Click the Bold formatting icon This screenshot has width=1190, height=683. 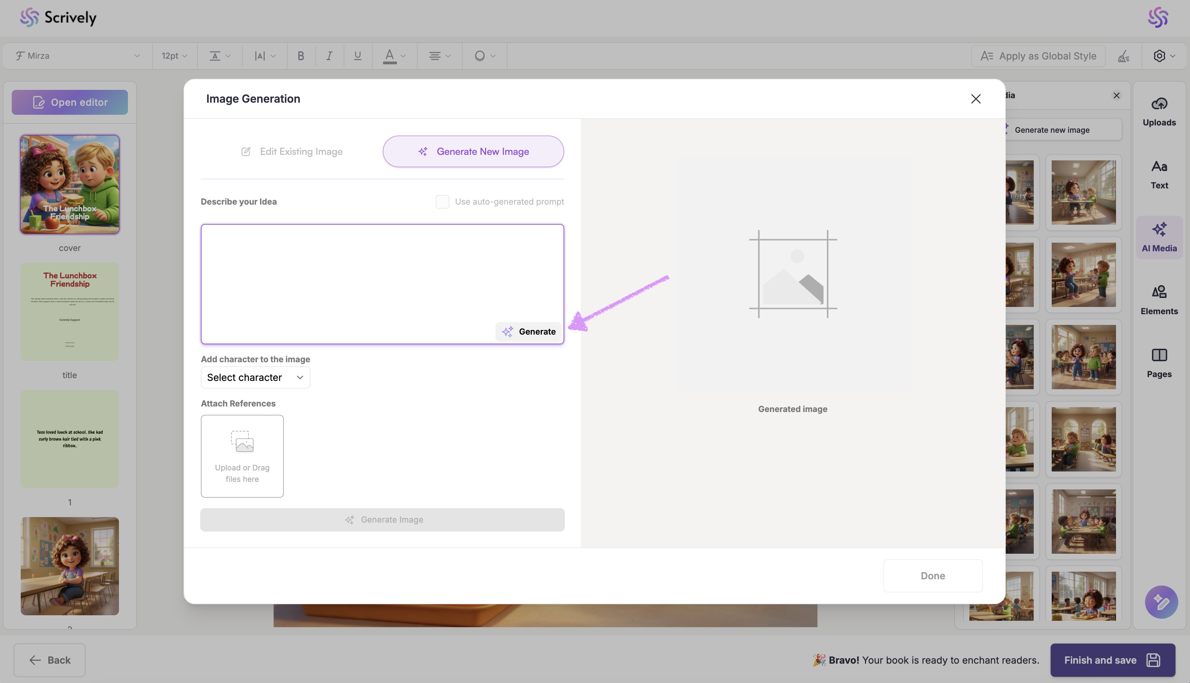tap(301, 56)
